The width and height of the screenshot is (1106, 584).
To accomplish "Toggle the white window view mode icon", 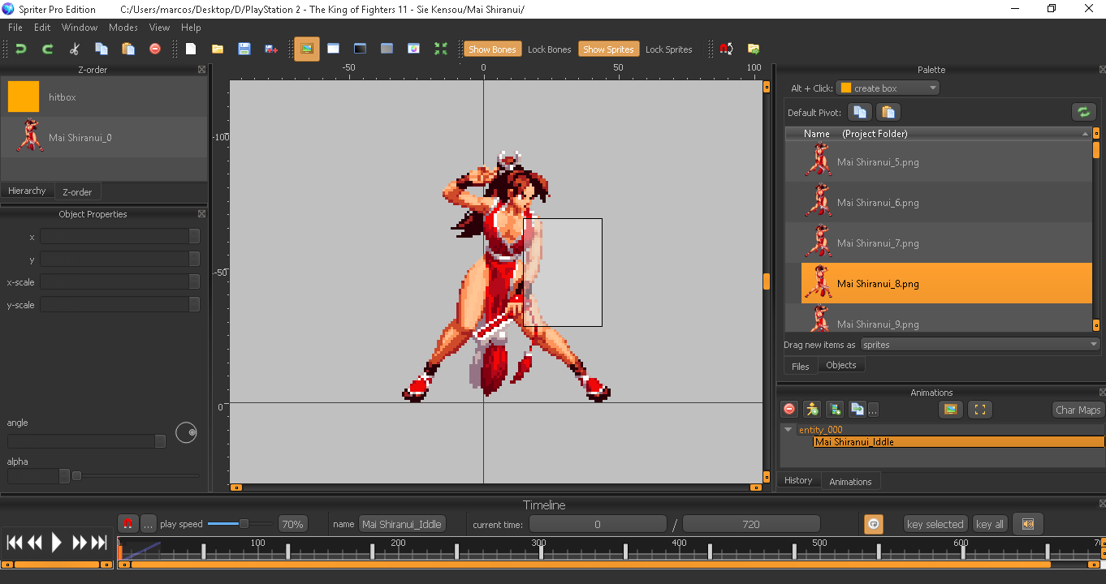I will pyautogui.click(x=333, y=49).
